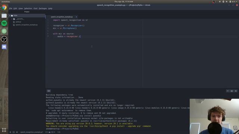Image resolution: width=239 pixels, height=134 pixels.
Task: Click the yellow WARNING pip version line
Action: (89, 124)
